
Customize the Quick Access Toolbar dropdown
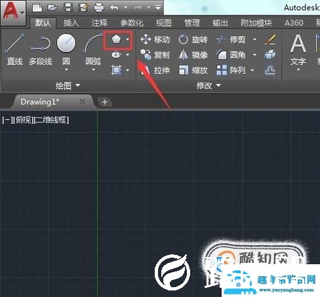point(158,8)
